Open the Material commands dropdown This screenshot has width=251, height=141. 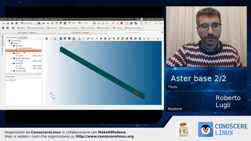click(x=53, y=28)
